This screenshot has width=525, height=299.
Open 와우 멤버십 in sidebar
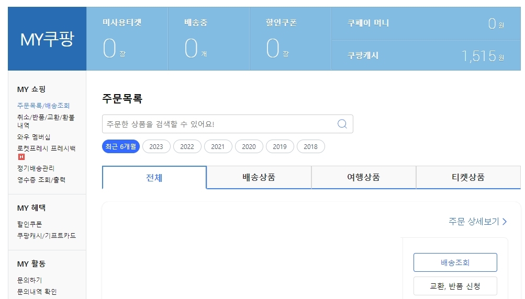pyautogui.click(x=34, y=137)
